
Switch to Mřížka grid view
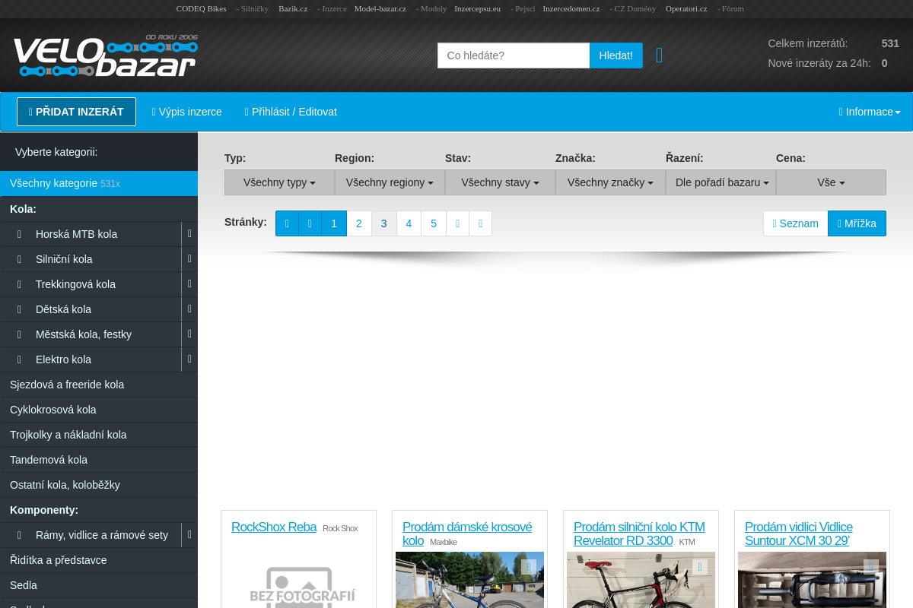pos(857,223)
